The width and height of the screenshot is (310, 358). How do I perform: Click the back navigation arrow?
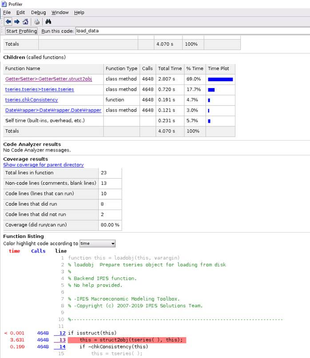[x=8, y=20]
